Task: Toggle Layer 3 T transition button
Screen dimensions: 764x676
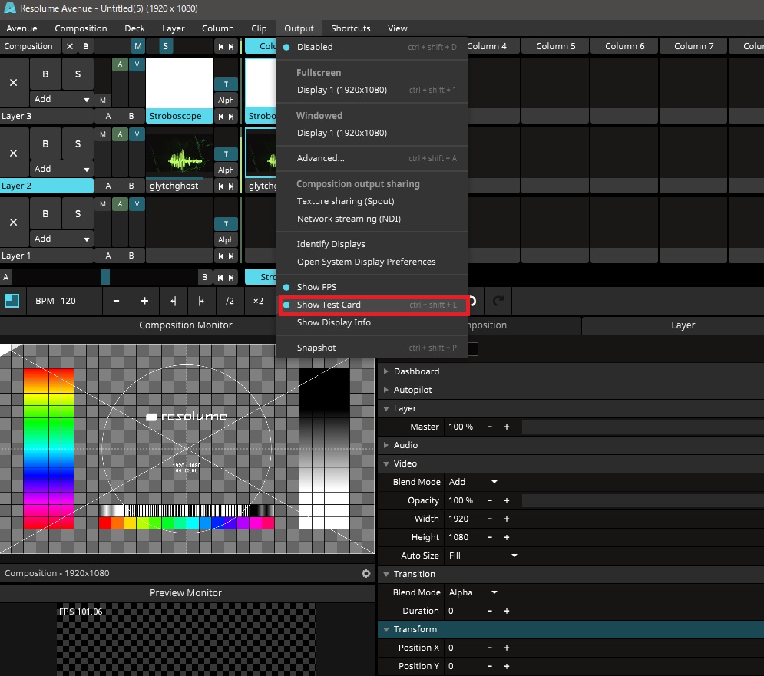Action: point(226,84)
